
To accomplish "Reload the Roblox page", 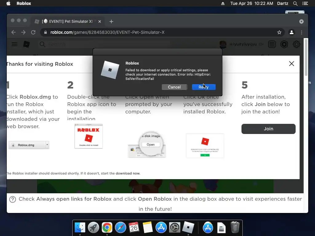I will [x=33, y=32].
